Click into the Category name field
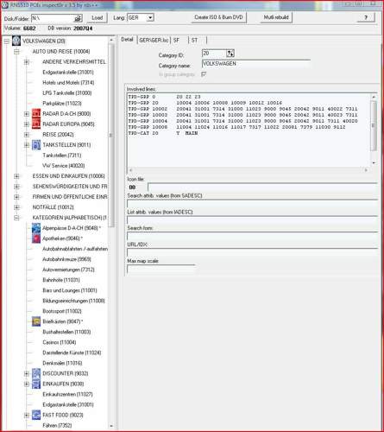 256,64
